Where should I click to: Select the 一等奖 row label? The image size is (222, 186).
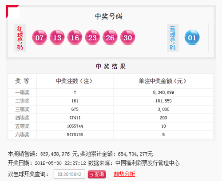(x=22, y=93)
